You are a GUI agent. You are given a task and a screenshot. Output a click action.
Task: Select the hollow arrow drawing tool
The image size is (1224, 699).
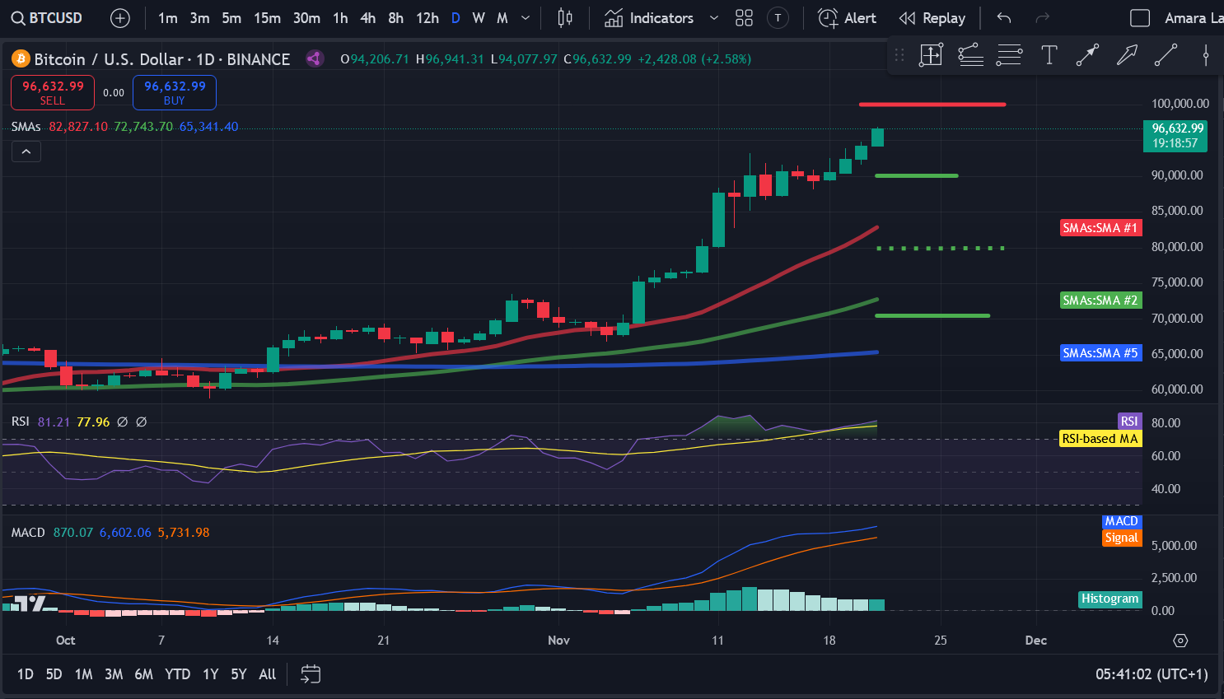[x=1127, y=55]
